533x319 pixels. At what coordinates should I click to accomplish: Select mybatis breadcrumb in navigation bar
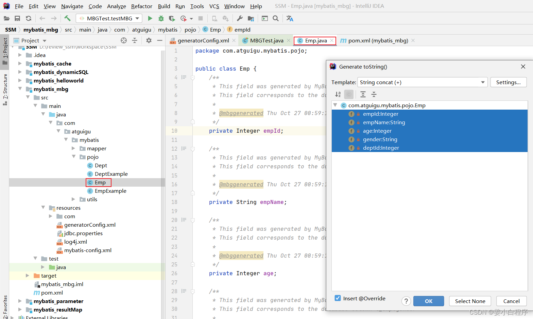pos(168,30)
